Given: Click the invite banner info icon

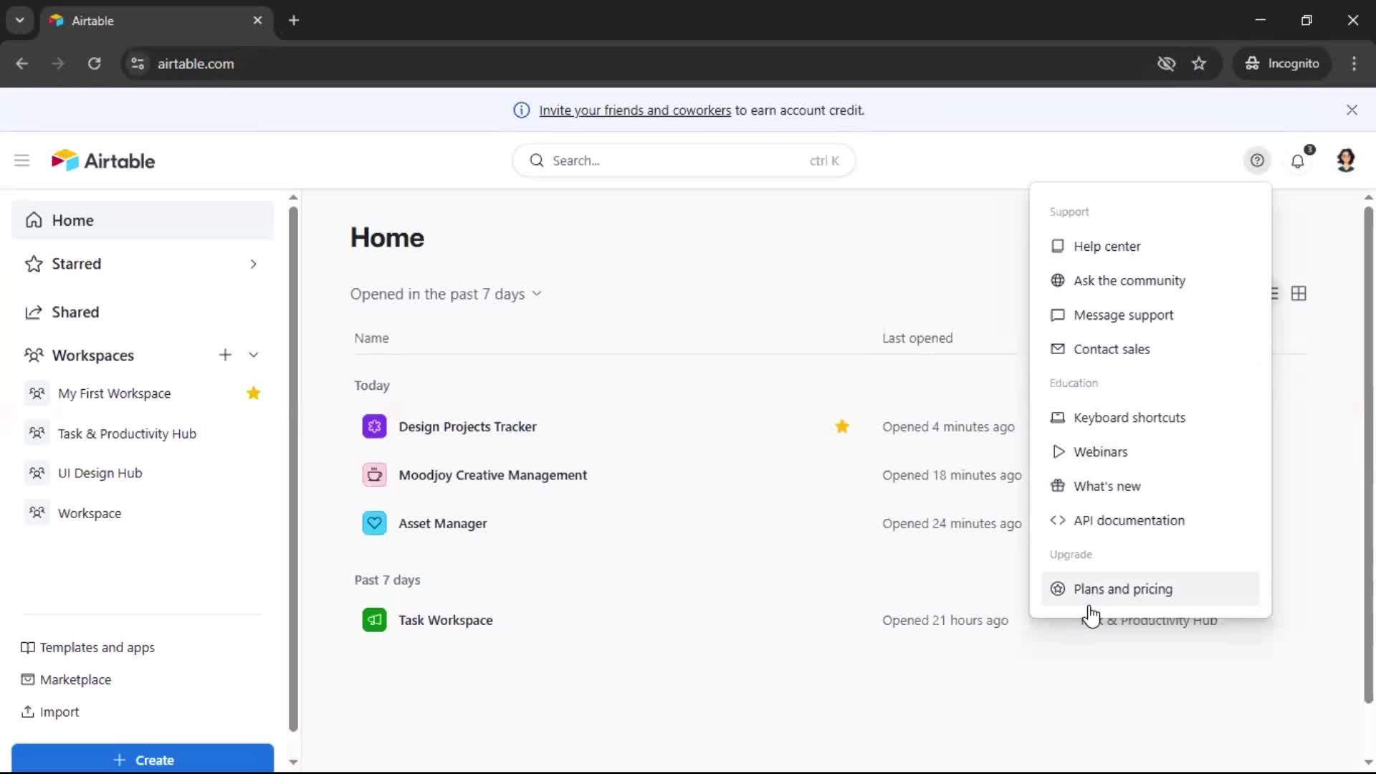Looking at the screenshot, I should click(521, 110).
